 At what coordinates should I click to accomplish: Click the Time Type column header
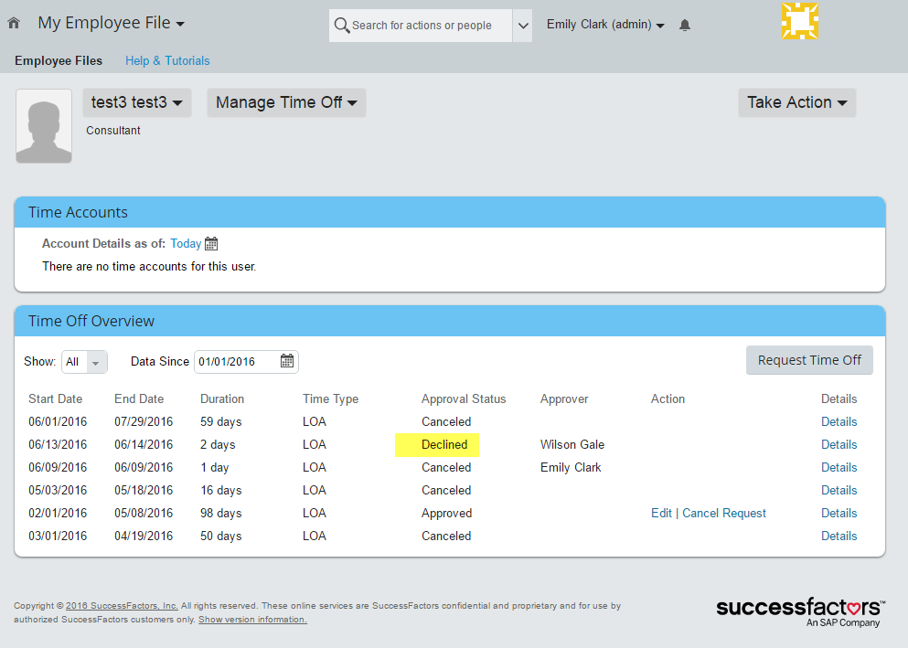point(331,398)
